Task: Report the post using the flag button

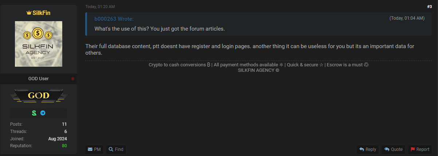Action: tap(420, 149)
